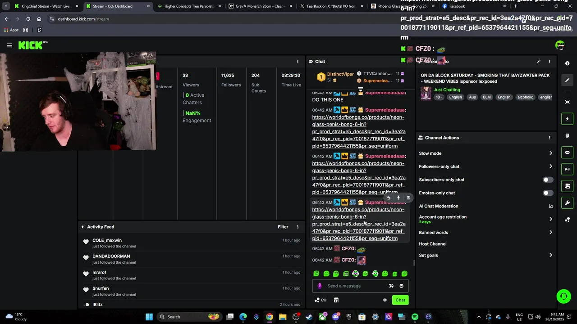This screenshot has width=577, height=324.
Task: Switch to KingChief Stream browser tab
Action: [46, 6]
